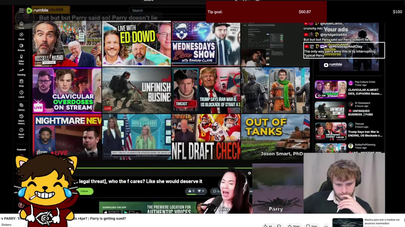Open Timcast Trump Says Iran War thumbnail
The height and width of the screenshot is (227, 405).
[206, 90]
